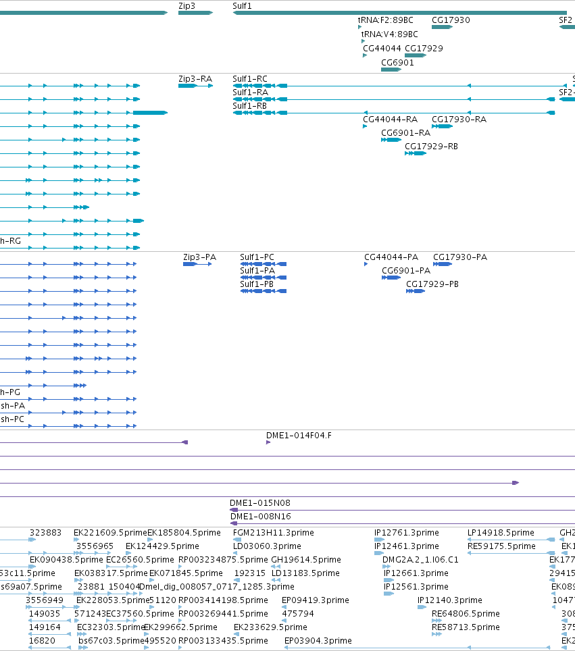Click the sh-PA protein label

[13, 406]
